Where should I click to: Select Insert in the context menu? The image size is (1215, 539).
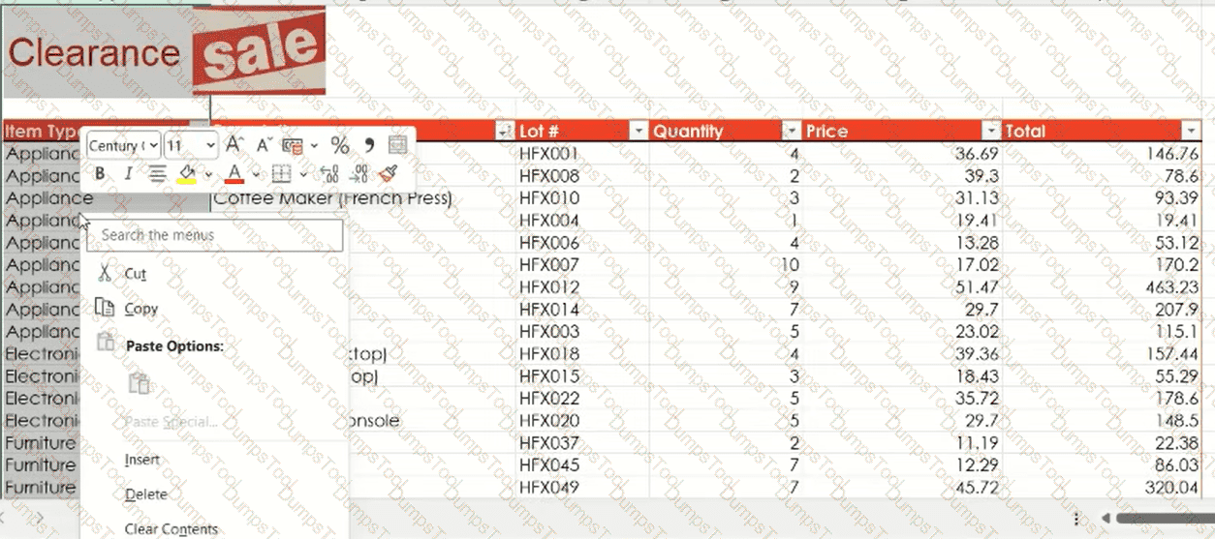coord(141,460)
